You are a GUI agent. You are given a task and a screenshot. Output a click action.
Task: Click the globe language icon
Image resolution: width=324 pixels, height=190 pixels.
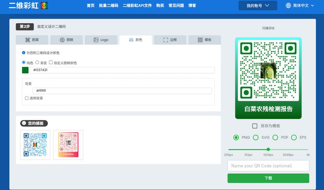point(288,6)
